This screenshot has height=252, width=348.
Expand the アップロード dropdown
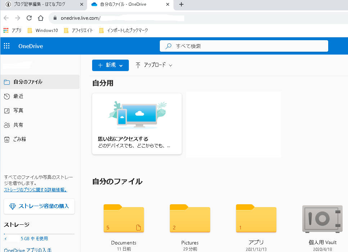(x=154, y=65)
